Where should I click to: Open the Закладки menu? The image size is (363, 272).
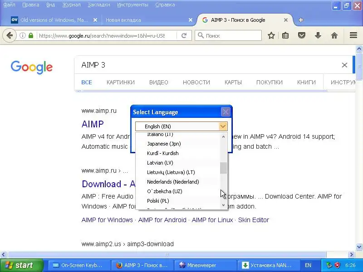tap(98, 5)
